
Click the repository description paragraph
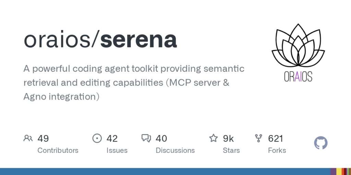point(134,83)
